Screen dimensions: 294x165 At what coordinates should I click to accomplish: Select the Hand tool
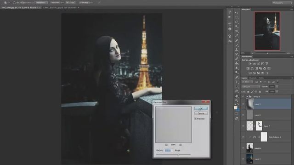pyautogui.click(x=237, y=96)
